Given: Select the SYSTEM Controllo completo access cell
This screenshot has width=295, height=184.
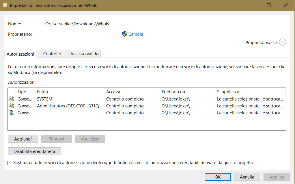Looking at the screenshot, I should [x=125, y=99].
